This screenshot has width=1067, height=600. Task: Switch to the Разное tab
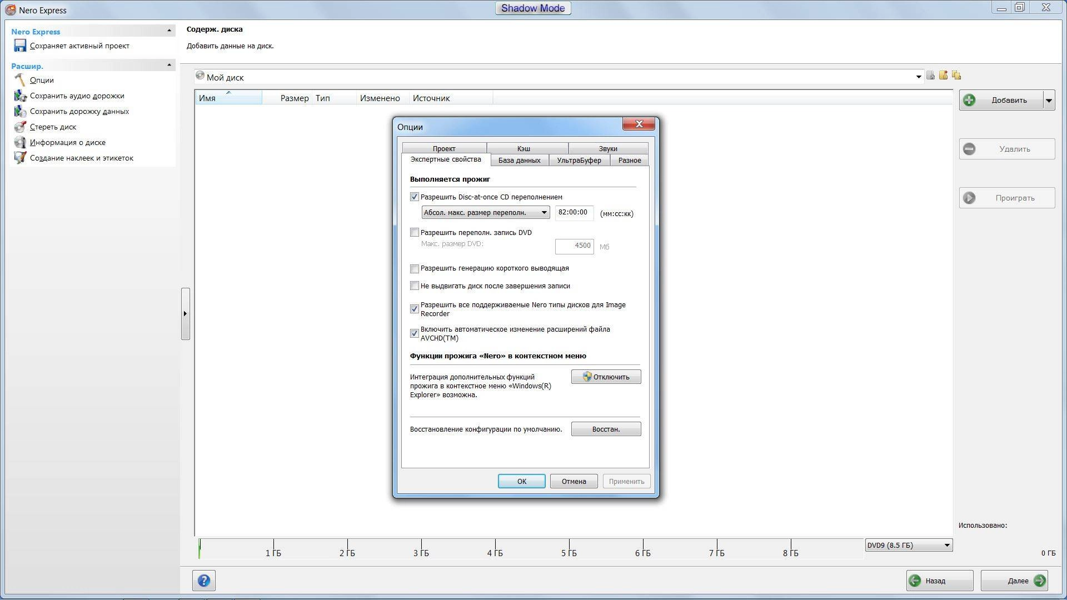tap(630, 160)
